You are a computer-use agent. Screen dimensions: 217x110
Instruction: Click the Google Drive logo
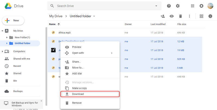click(x=8, y=6)
